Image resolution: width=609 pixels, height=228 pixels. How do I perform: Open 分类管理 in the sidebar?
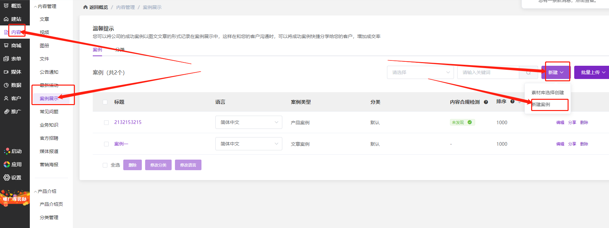pyautogui.click(x=49, y=217)
